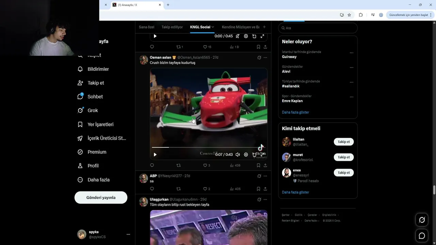Reply to ABP's post
This screenshot has width=436, height=245.
[152, 189]
